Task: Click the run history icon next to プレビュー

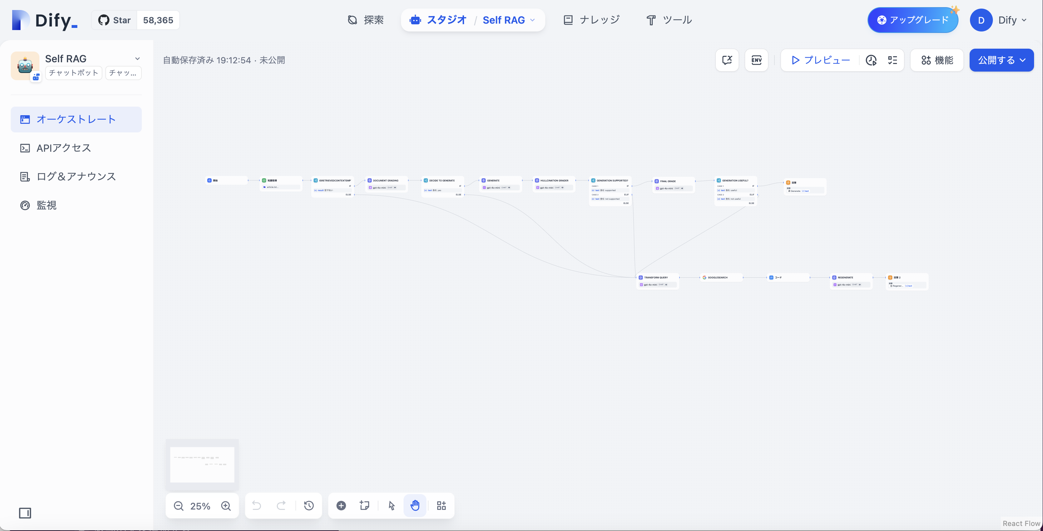Action: (x=871, y=60)
